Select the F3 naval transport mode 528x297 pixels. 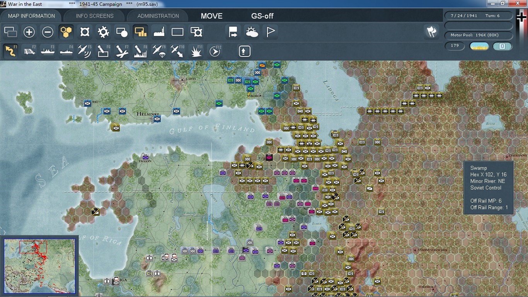pyautogui.click(x=48, y=51)
